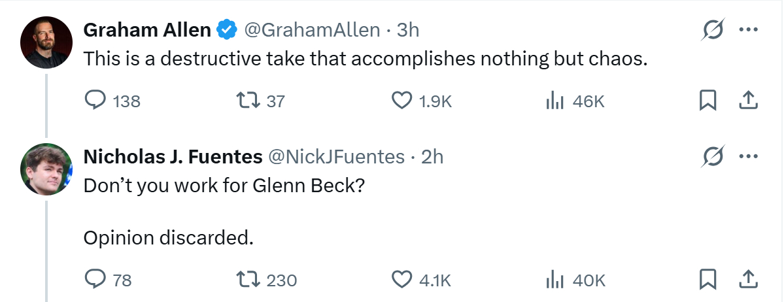Image resolution: width=784 pixels, height=302 pixels.
Task: Open the @NickJFuentes profile handle
Action: (x=337, y=157)
